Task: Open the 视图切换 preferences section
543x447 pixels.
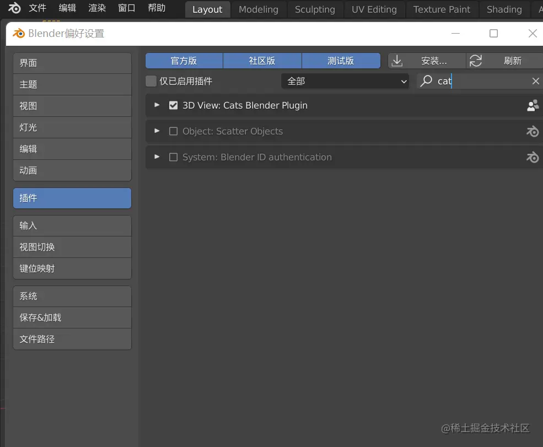Action: click(72, 247)
